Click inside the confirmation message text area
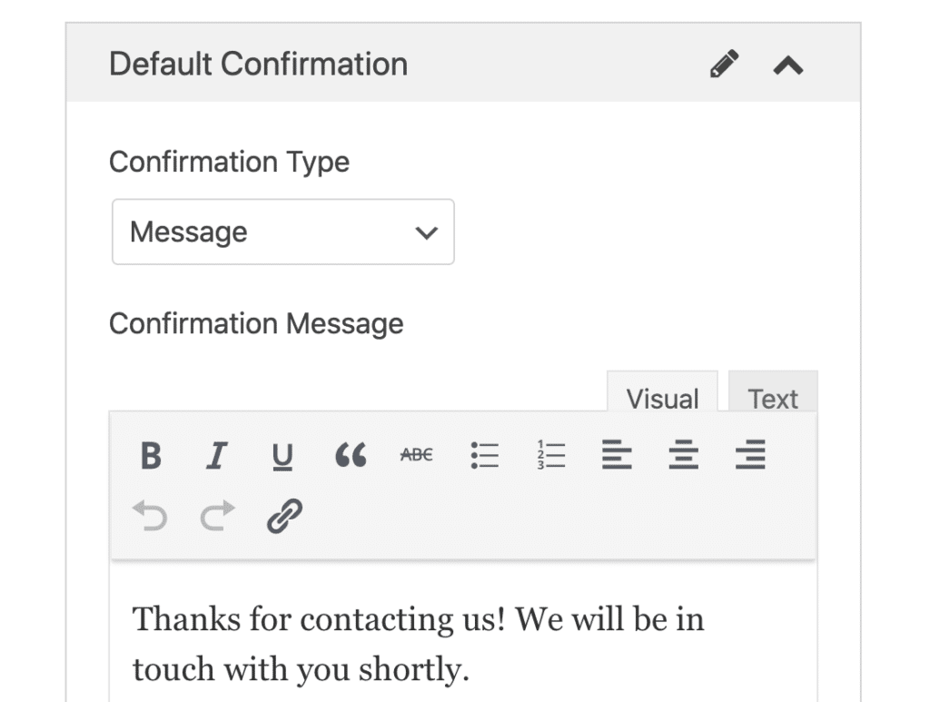 tap(463, 645)
